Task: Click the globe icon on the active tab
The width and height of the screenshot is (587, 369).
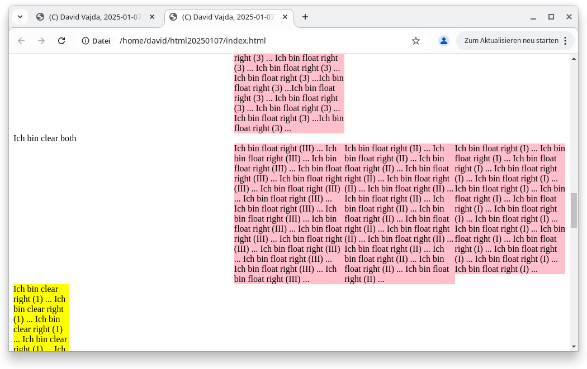Action: 173,17
